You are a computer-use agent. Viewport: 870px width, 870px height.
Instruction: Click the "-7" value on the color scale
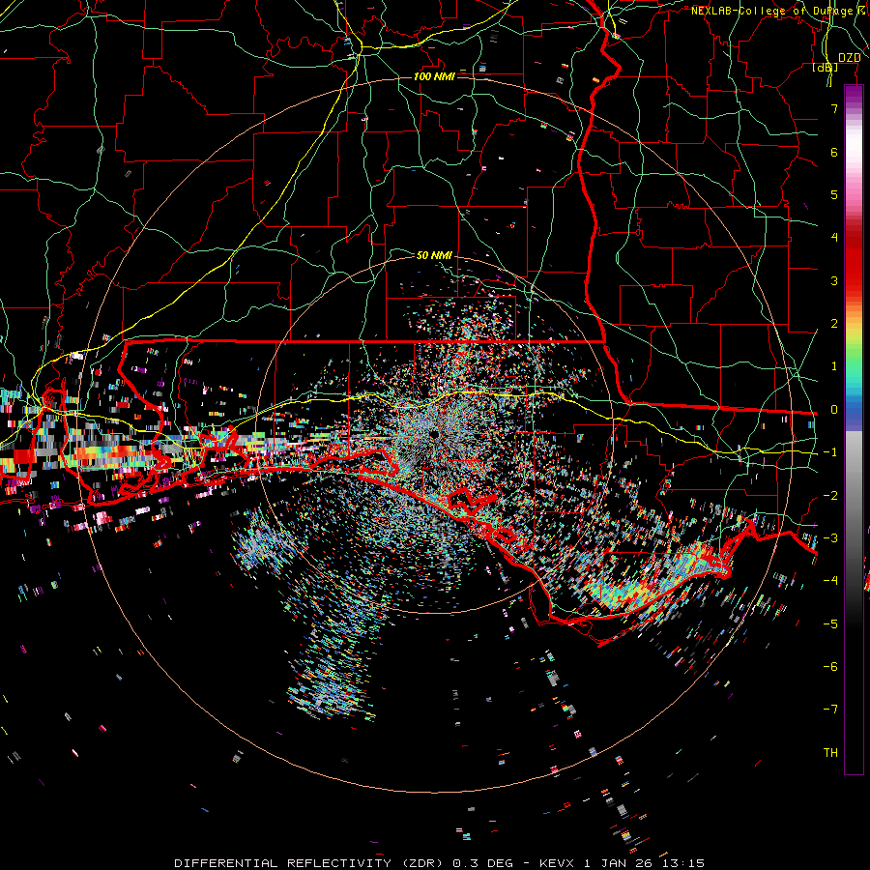pyautogui.click(x=830, y=710)
